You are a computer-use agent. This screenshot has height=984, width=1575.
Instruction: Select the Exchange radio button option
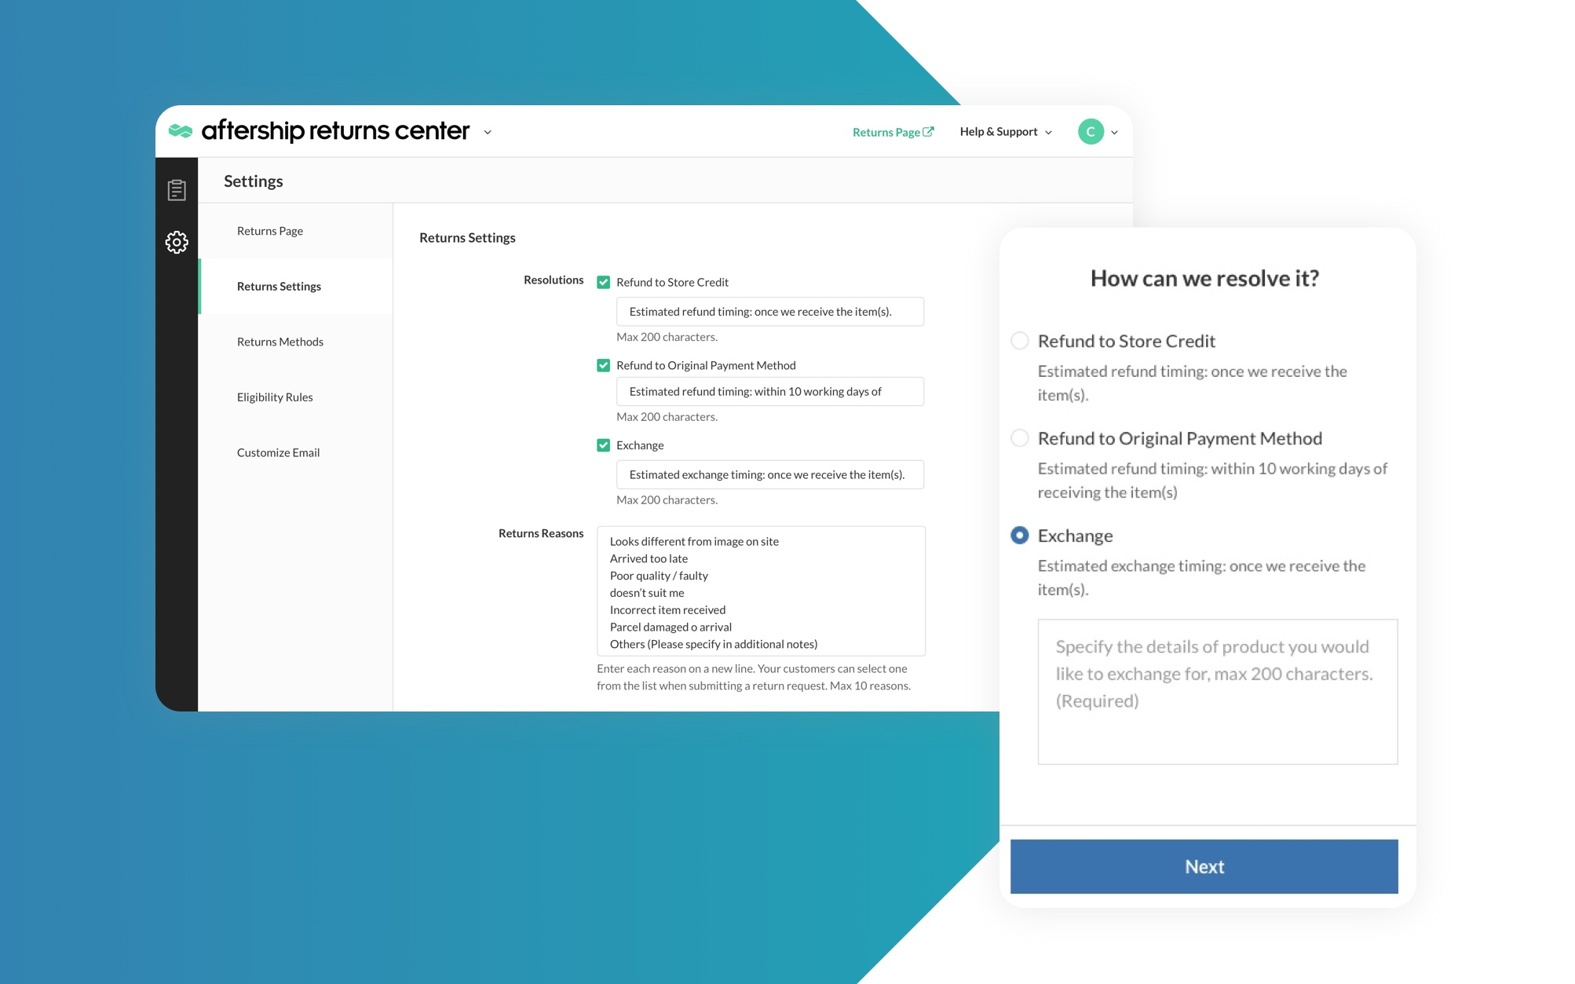tap(1018, 534)
